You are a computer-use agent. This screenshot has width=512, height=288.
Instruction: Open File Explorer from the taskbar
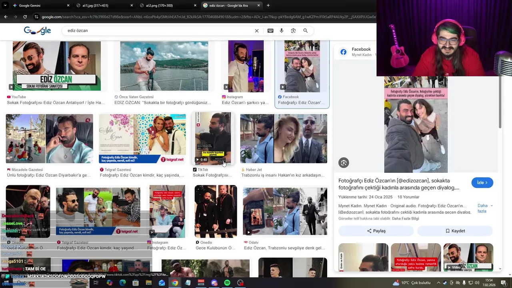pos(148,283)
